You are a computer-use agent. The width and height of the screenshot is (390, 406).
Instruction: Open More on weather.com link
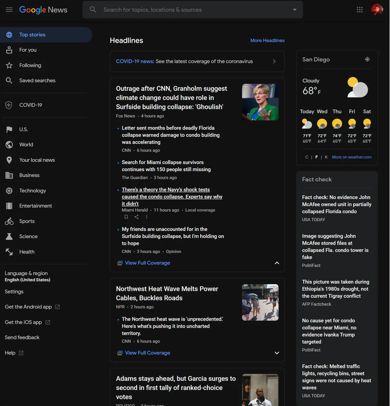tap(352, 157)
